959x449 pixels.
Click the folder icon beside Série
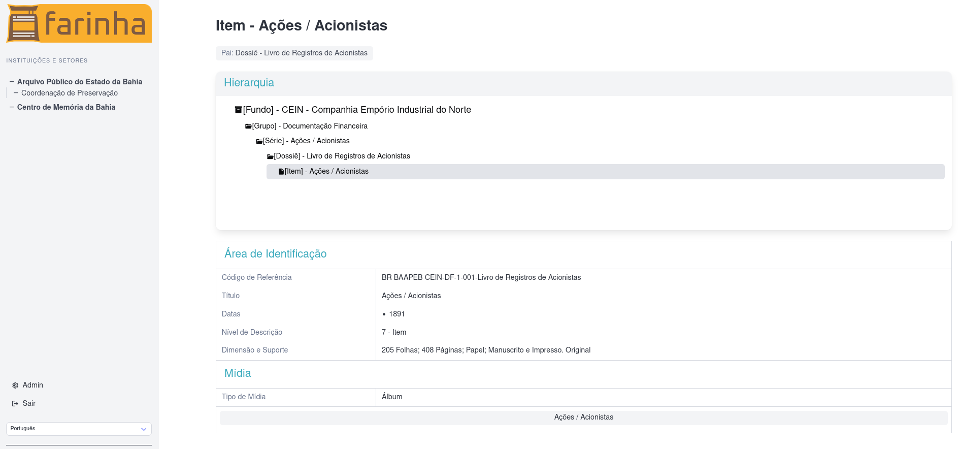pos(259,141)
